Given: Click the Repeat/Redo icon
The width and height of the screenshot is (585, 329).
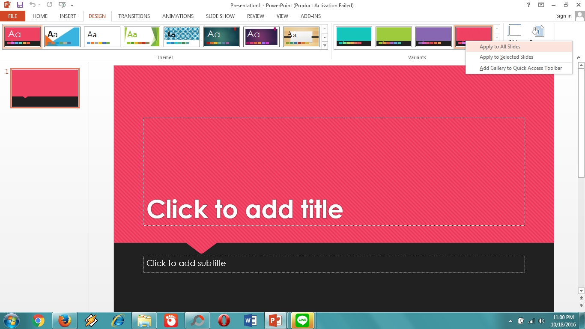Looking at the screenshot, I should (x=49, y=5).
